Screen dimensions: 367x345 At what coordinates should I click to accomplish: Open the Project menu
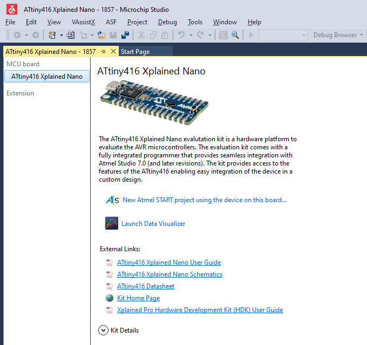pos(137,22)
